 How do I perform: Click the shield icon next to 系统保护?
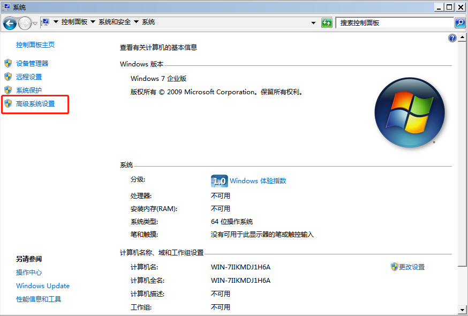tap(7, 90)
